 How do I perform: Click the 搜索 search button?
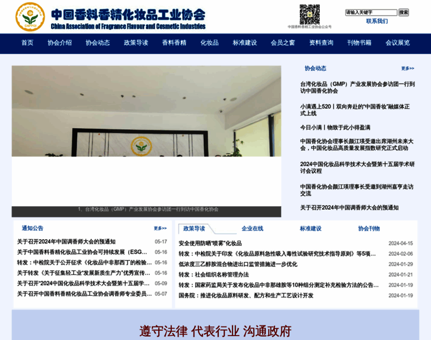[404, 12]
